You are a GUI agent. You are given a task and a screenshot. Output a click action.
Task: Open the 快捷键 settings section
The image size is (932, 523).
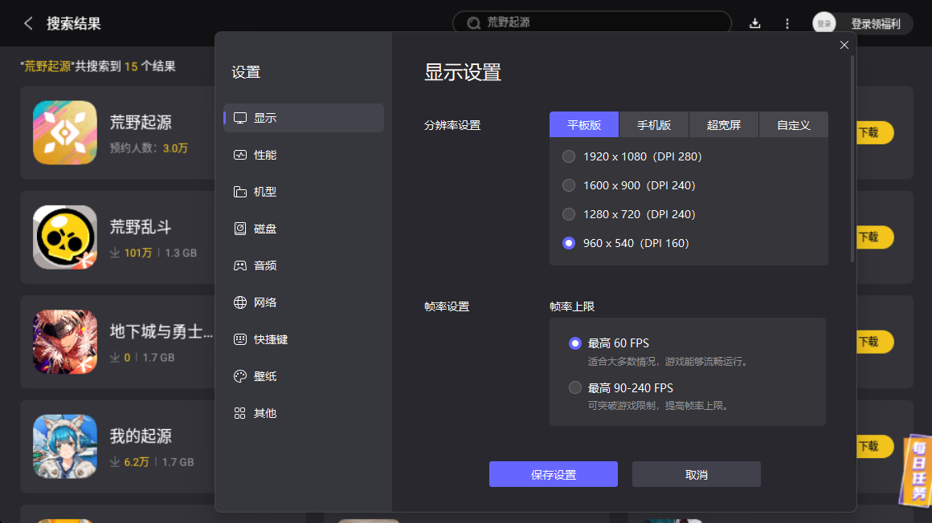[x=304, y=339]
